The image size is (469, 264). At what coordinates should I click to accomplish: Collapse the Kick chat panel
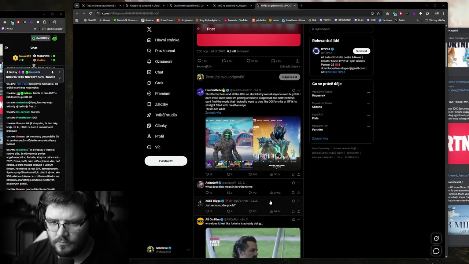point(6,48)
